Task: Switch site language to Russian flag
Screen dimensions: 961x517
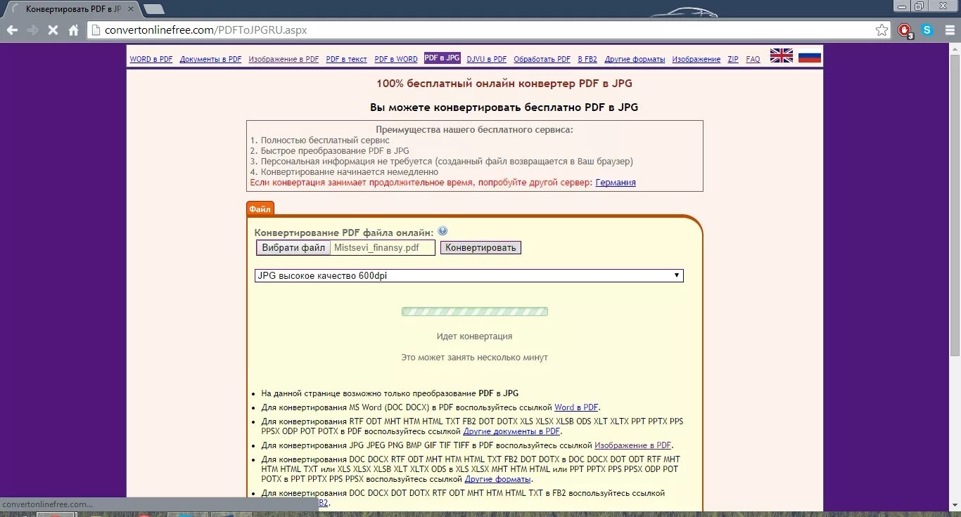Action: pos(810,56)
